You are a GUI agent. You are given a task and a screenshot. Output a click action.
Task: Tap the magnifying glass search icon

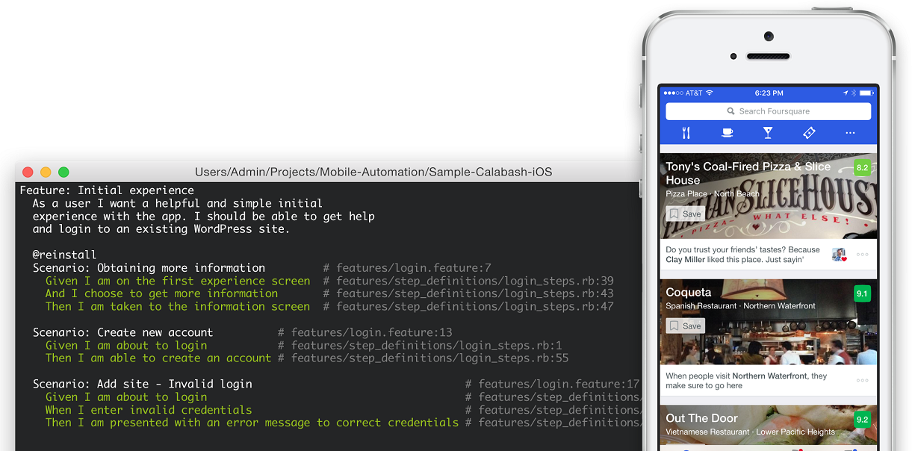click(x=731, y=111)
